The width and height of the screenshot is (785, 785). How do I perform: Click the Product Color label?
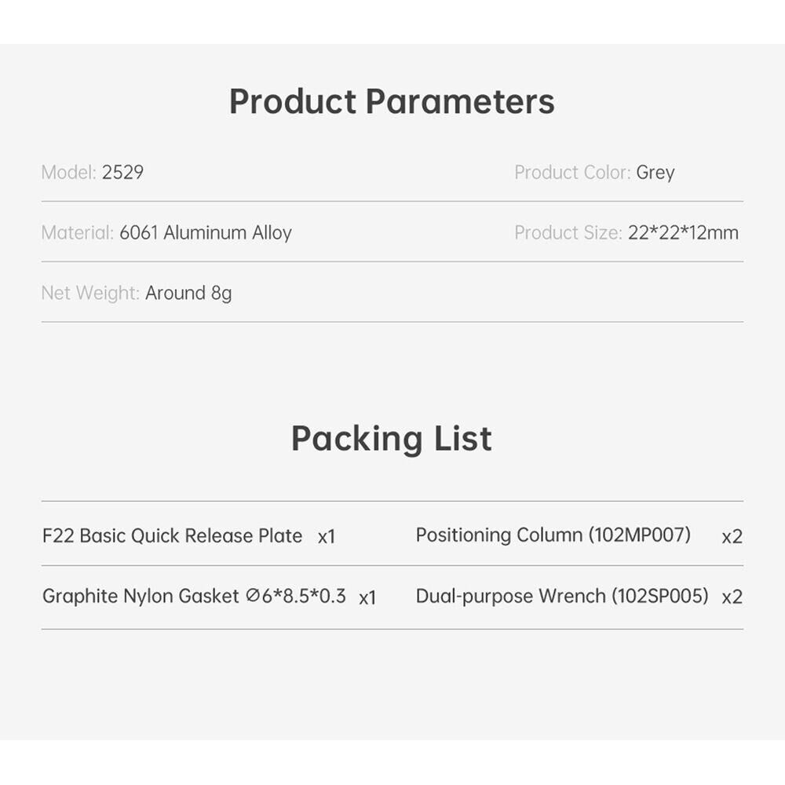click(x=572, y=173)
